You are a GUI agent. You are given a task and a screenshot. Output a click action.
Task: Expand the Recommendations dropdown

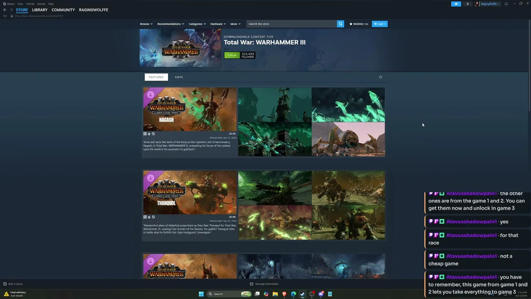(x=171, y=24)
